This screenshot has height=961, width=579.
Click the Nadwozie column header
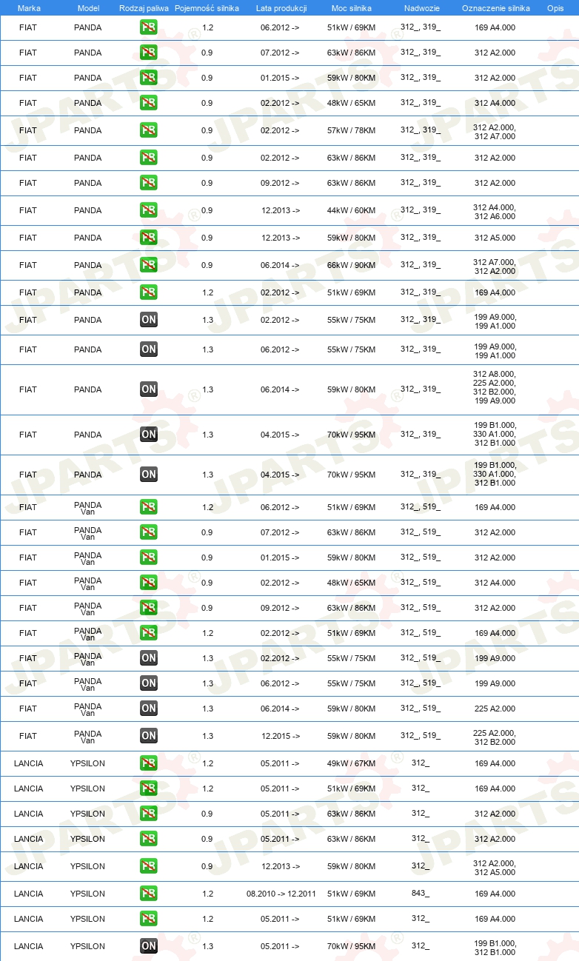pos(421,8)
